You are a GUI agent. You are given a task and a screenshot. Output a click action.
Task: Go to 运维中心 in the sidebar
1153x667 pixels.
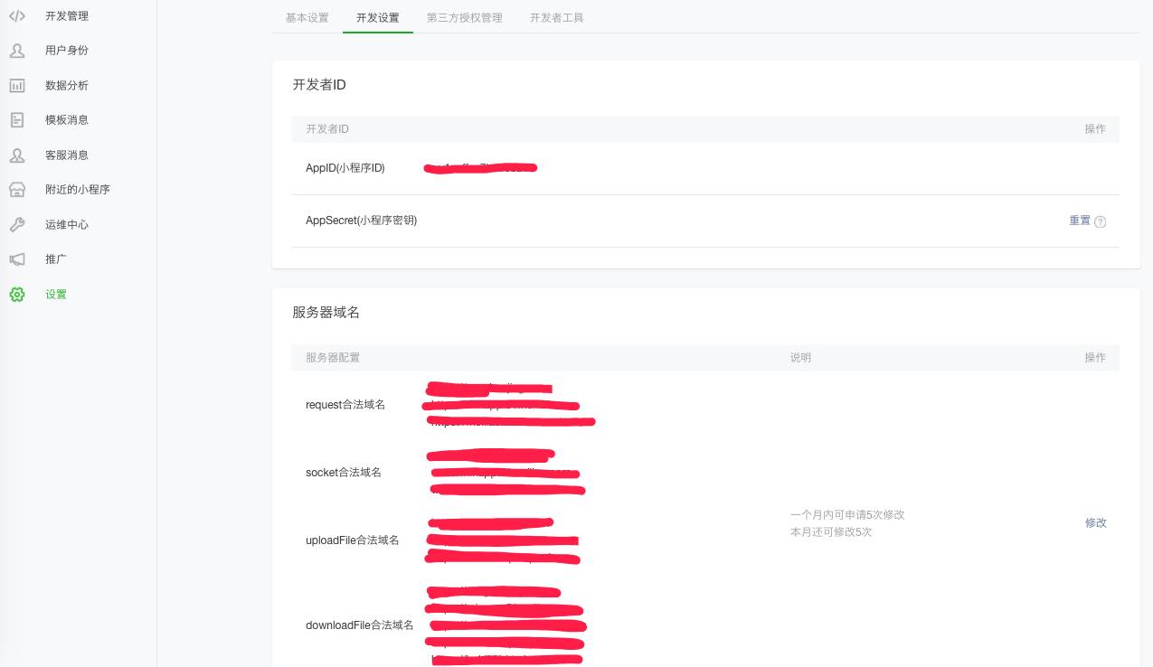pos(67,224)
